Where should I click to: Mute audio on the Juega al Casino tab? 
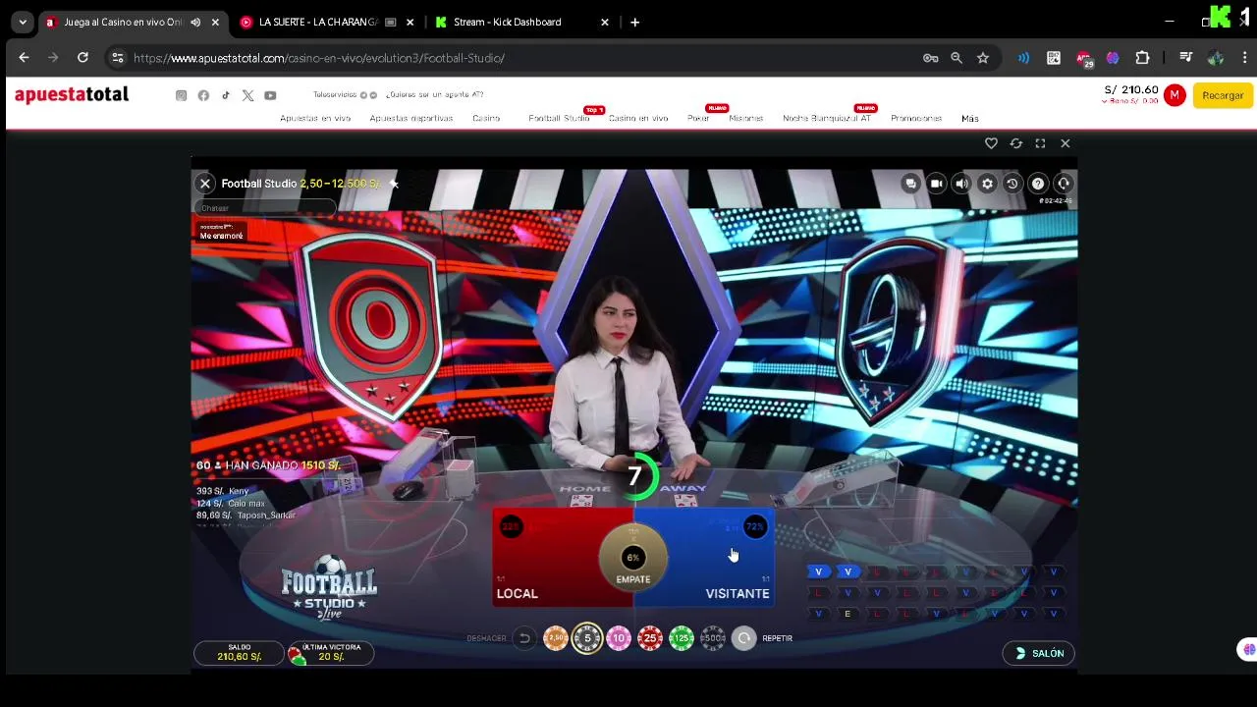point(195,22)
